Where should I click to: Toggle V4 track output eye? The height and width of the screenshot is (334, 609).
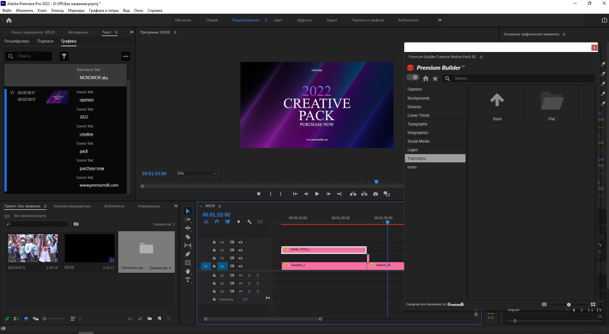coord(241,242)
